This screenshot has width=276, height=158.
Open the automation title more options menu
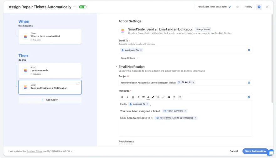(75, 7)
